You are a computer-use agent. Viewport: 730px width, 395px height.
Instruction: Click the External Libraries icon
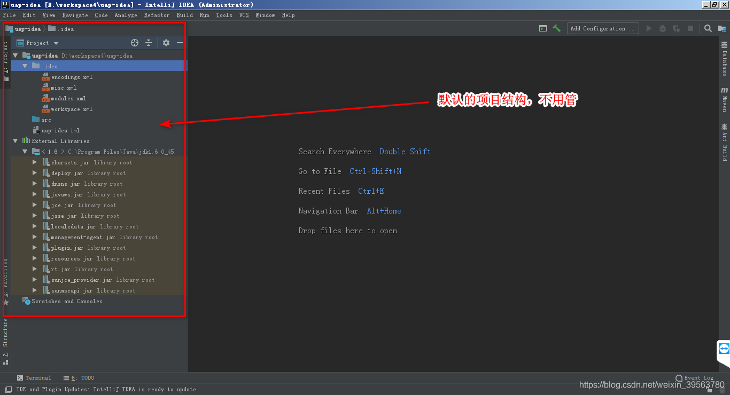26,141
